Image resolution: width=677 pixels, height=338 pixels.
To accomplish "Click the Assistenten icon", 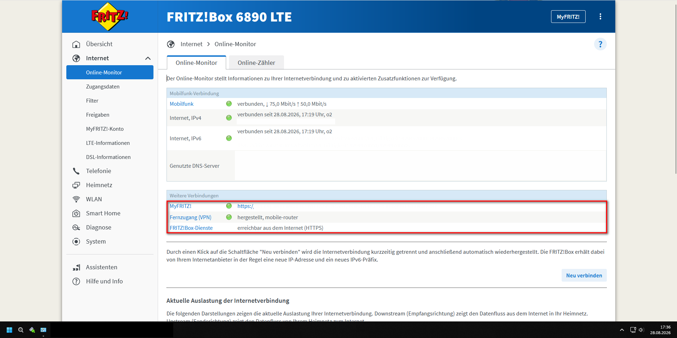I will [76, 268].
